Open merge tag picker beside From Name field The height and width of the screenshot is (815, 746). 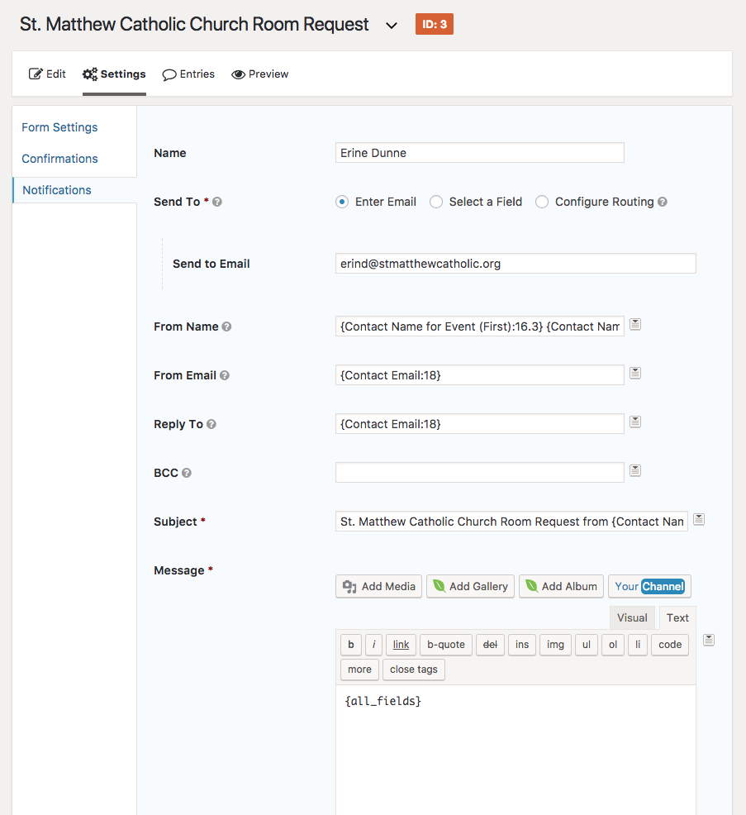(x=634, y=325)
